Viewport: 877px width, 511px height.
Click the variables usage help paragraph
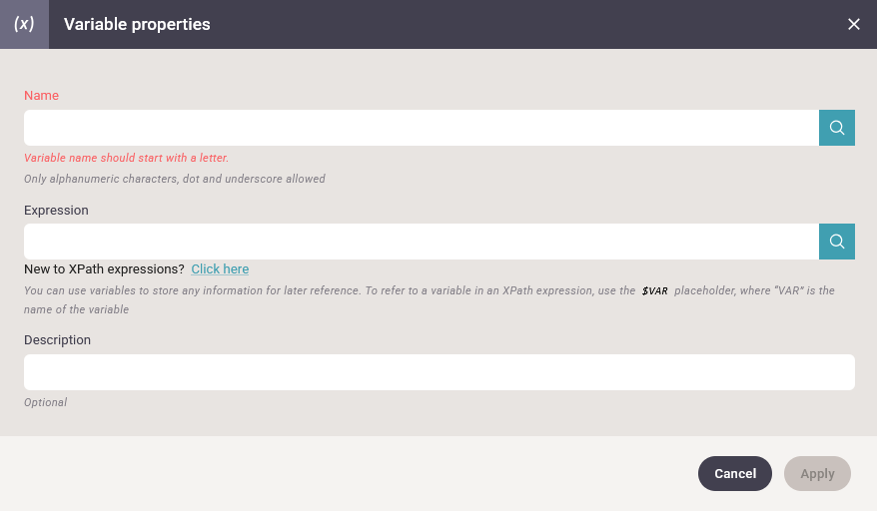pos(429,299)
